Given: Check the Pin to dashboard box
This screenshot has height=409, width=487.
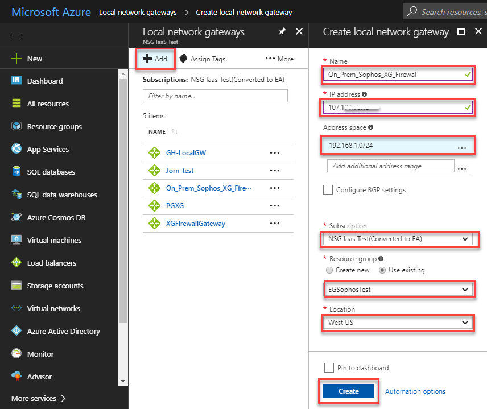Looking at the screenshot, I should coord(328,368).
